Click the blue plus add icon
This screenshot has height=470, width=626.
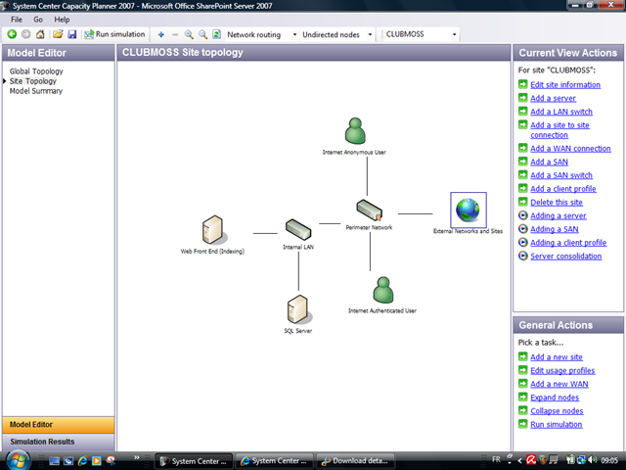click(160, 35)
